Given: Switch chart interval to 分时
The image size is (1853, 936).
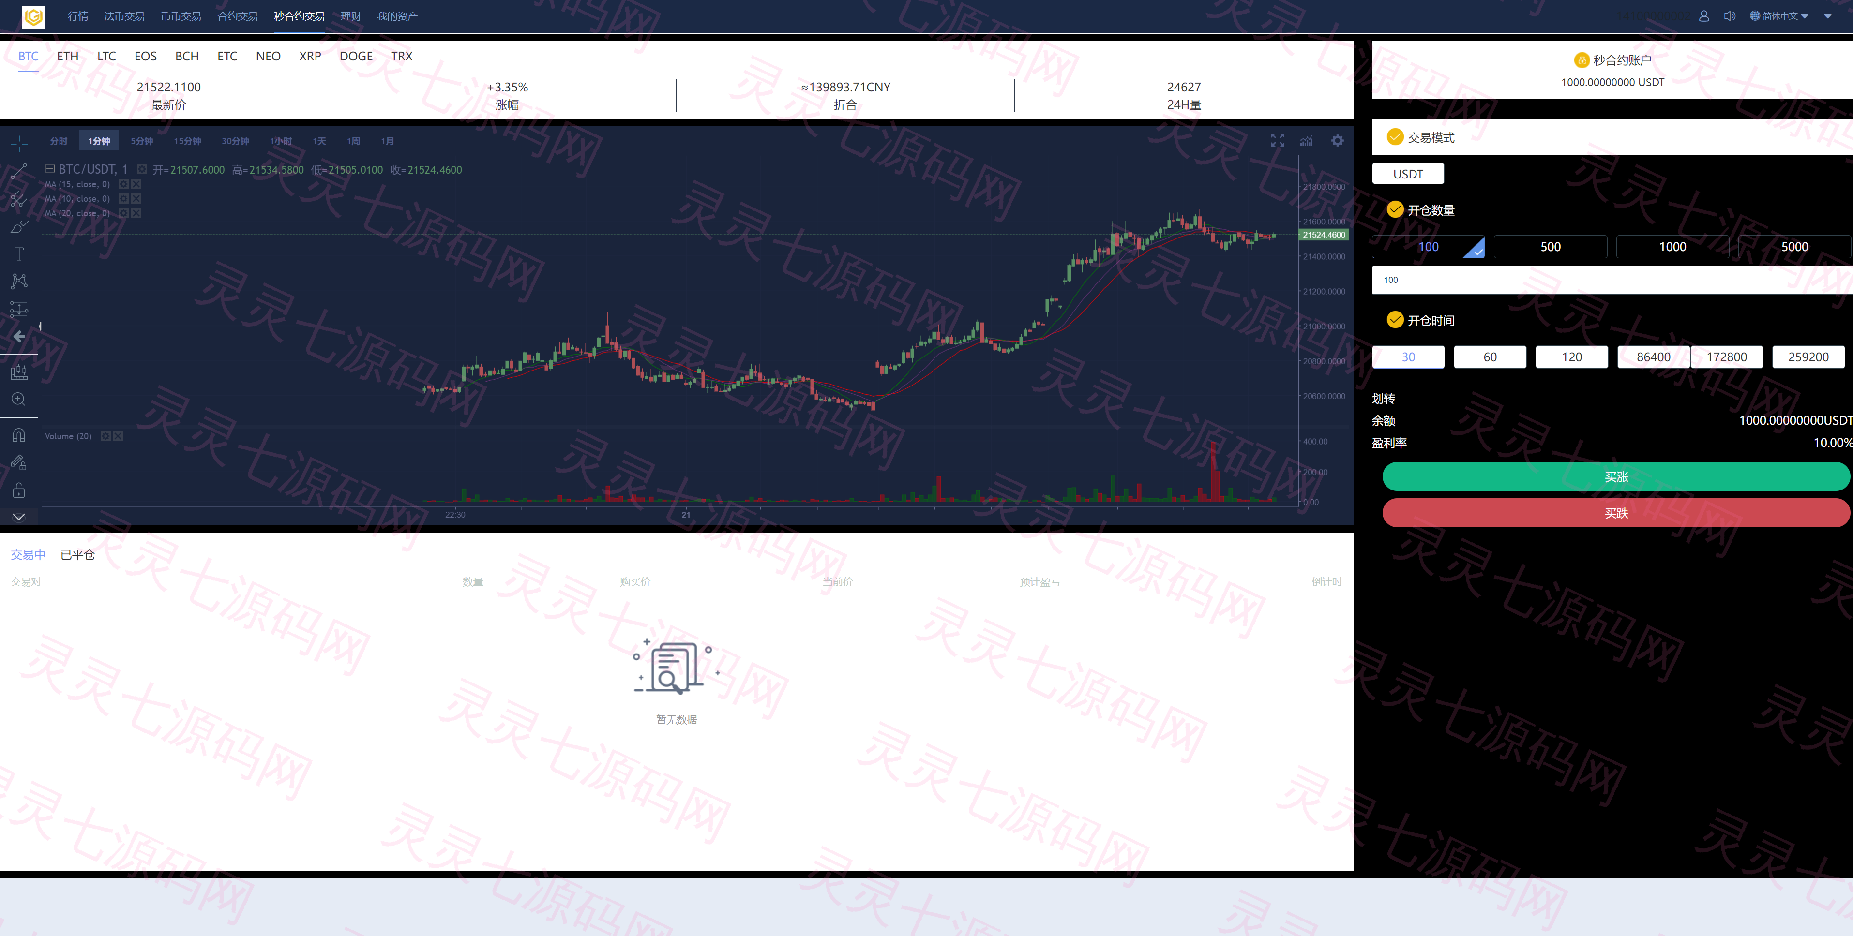Looking at the screenshot, I should point(59,141).
